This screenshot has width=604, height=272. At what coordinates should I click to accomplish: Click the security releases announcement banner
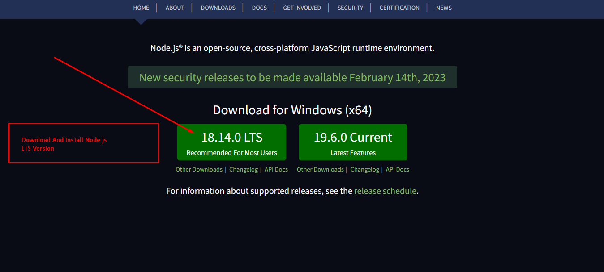[292, 77]
